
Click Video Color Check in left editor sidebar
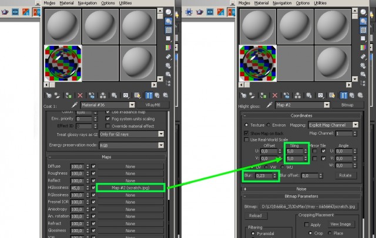169,47
